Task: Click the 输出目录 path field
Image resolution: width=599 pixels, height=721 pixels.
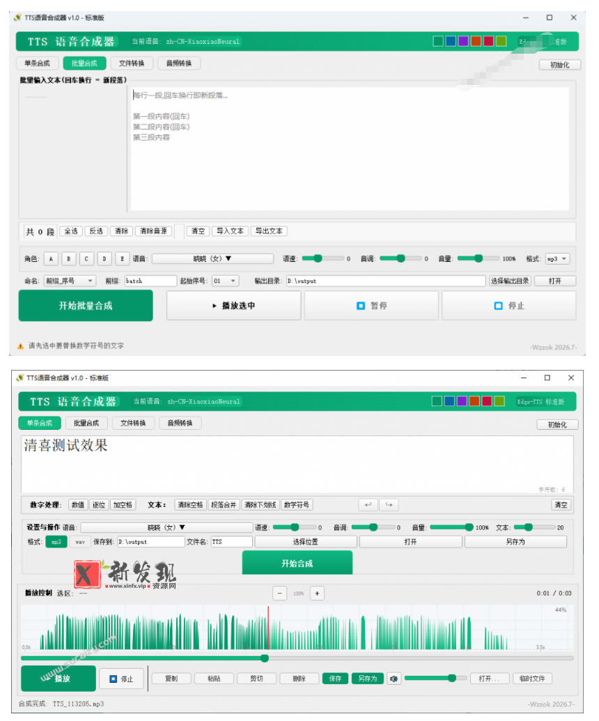Action: click(386, 281)
